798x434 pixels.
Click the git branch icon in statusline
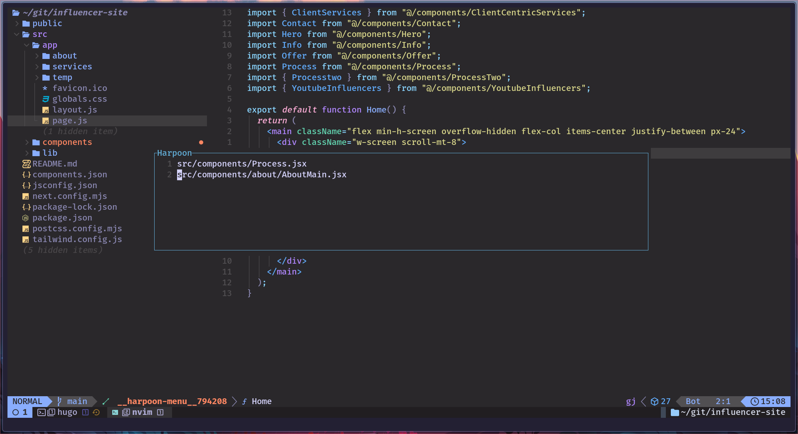pyautogui.click(x=59, y=401)
